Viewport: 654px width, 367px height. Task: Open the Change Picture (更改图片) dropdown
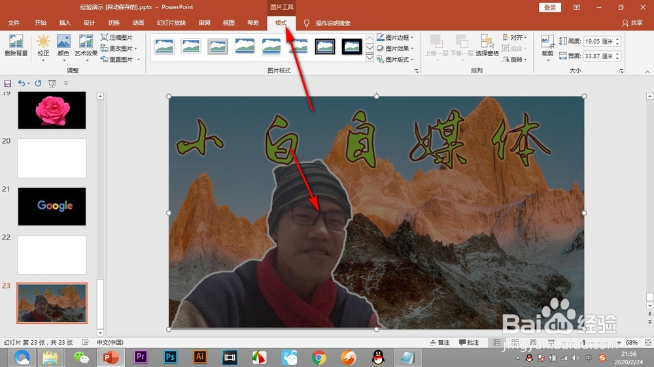click(119, 48)
